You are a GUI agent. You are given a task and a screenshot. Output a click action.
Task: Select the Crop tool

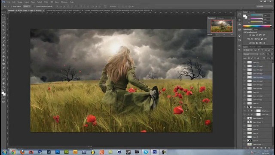click(x=3, y=30)
